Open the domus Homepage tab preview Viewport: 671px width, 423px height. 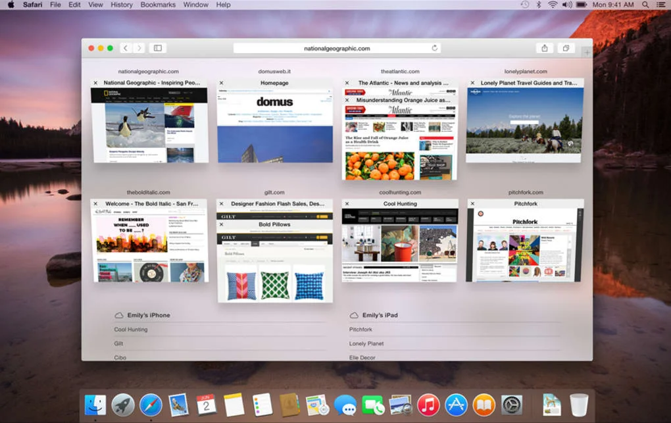click(275, 121)
